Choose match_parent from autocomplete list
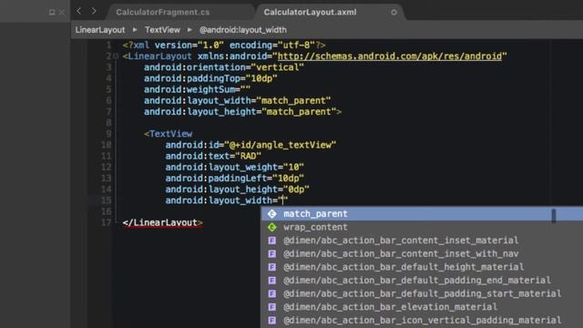Image resolution: width=583 pixels, height=328 pixels. click(422, 214)
